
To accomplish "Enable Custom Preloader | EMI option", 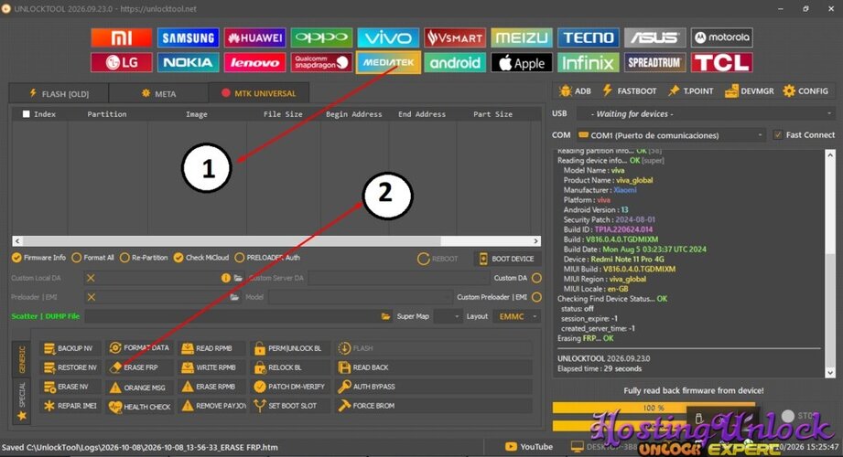I will tap(536, 297).
